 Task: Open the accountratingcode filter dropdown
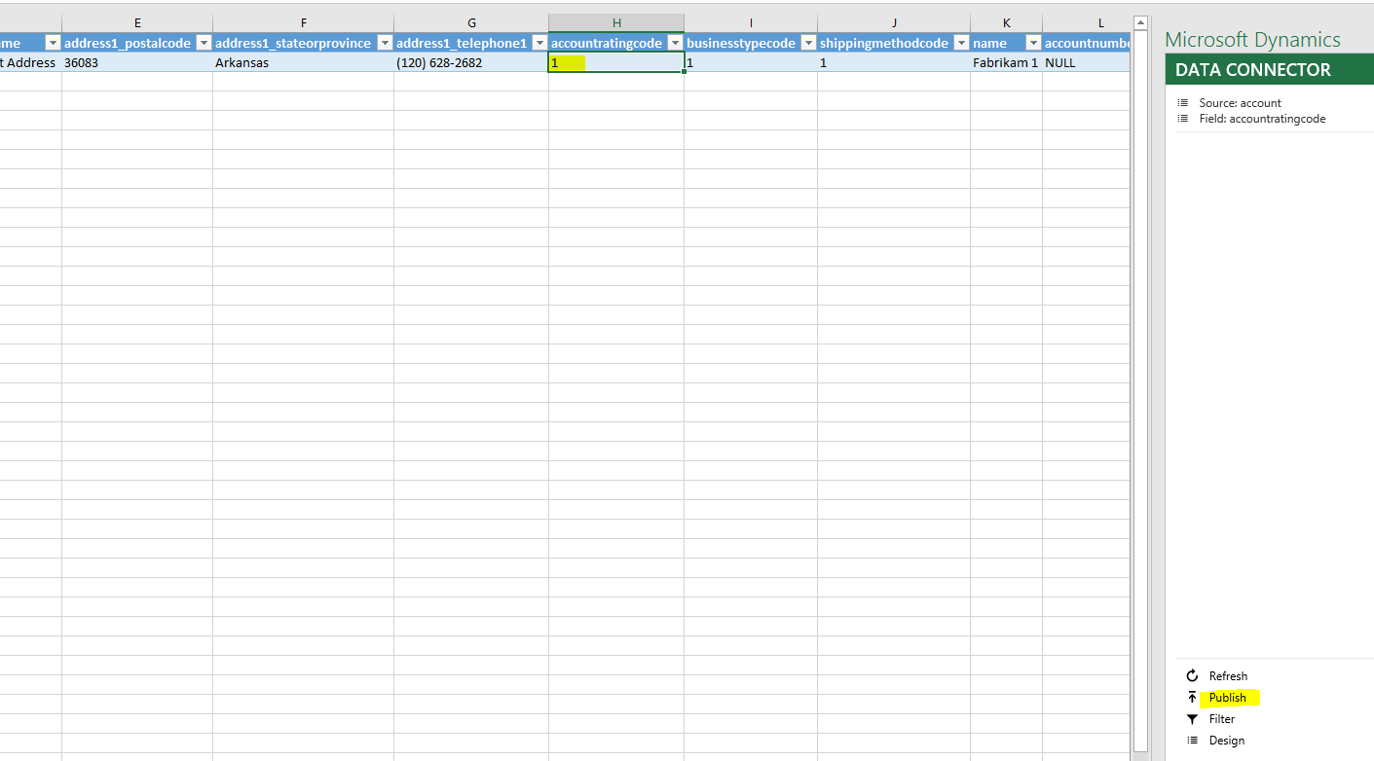click(675, 43)
